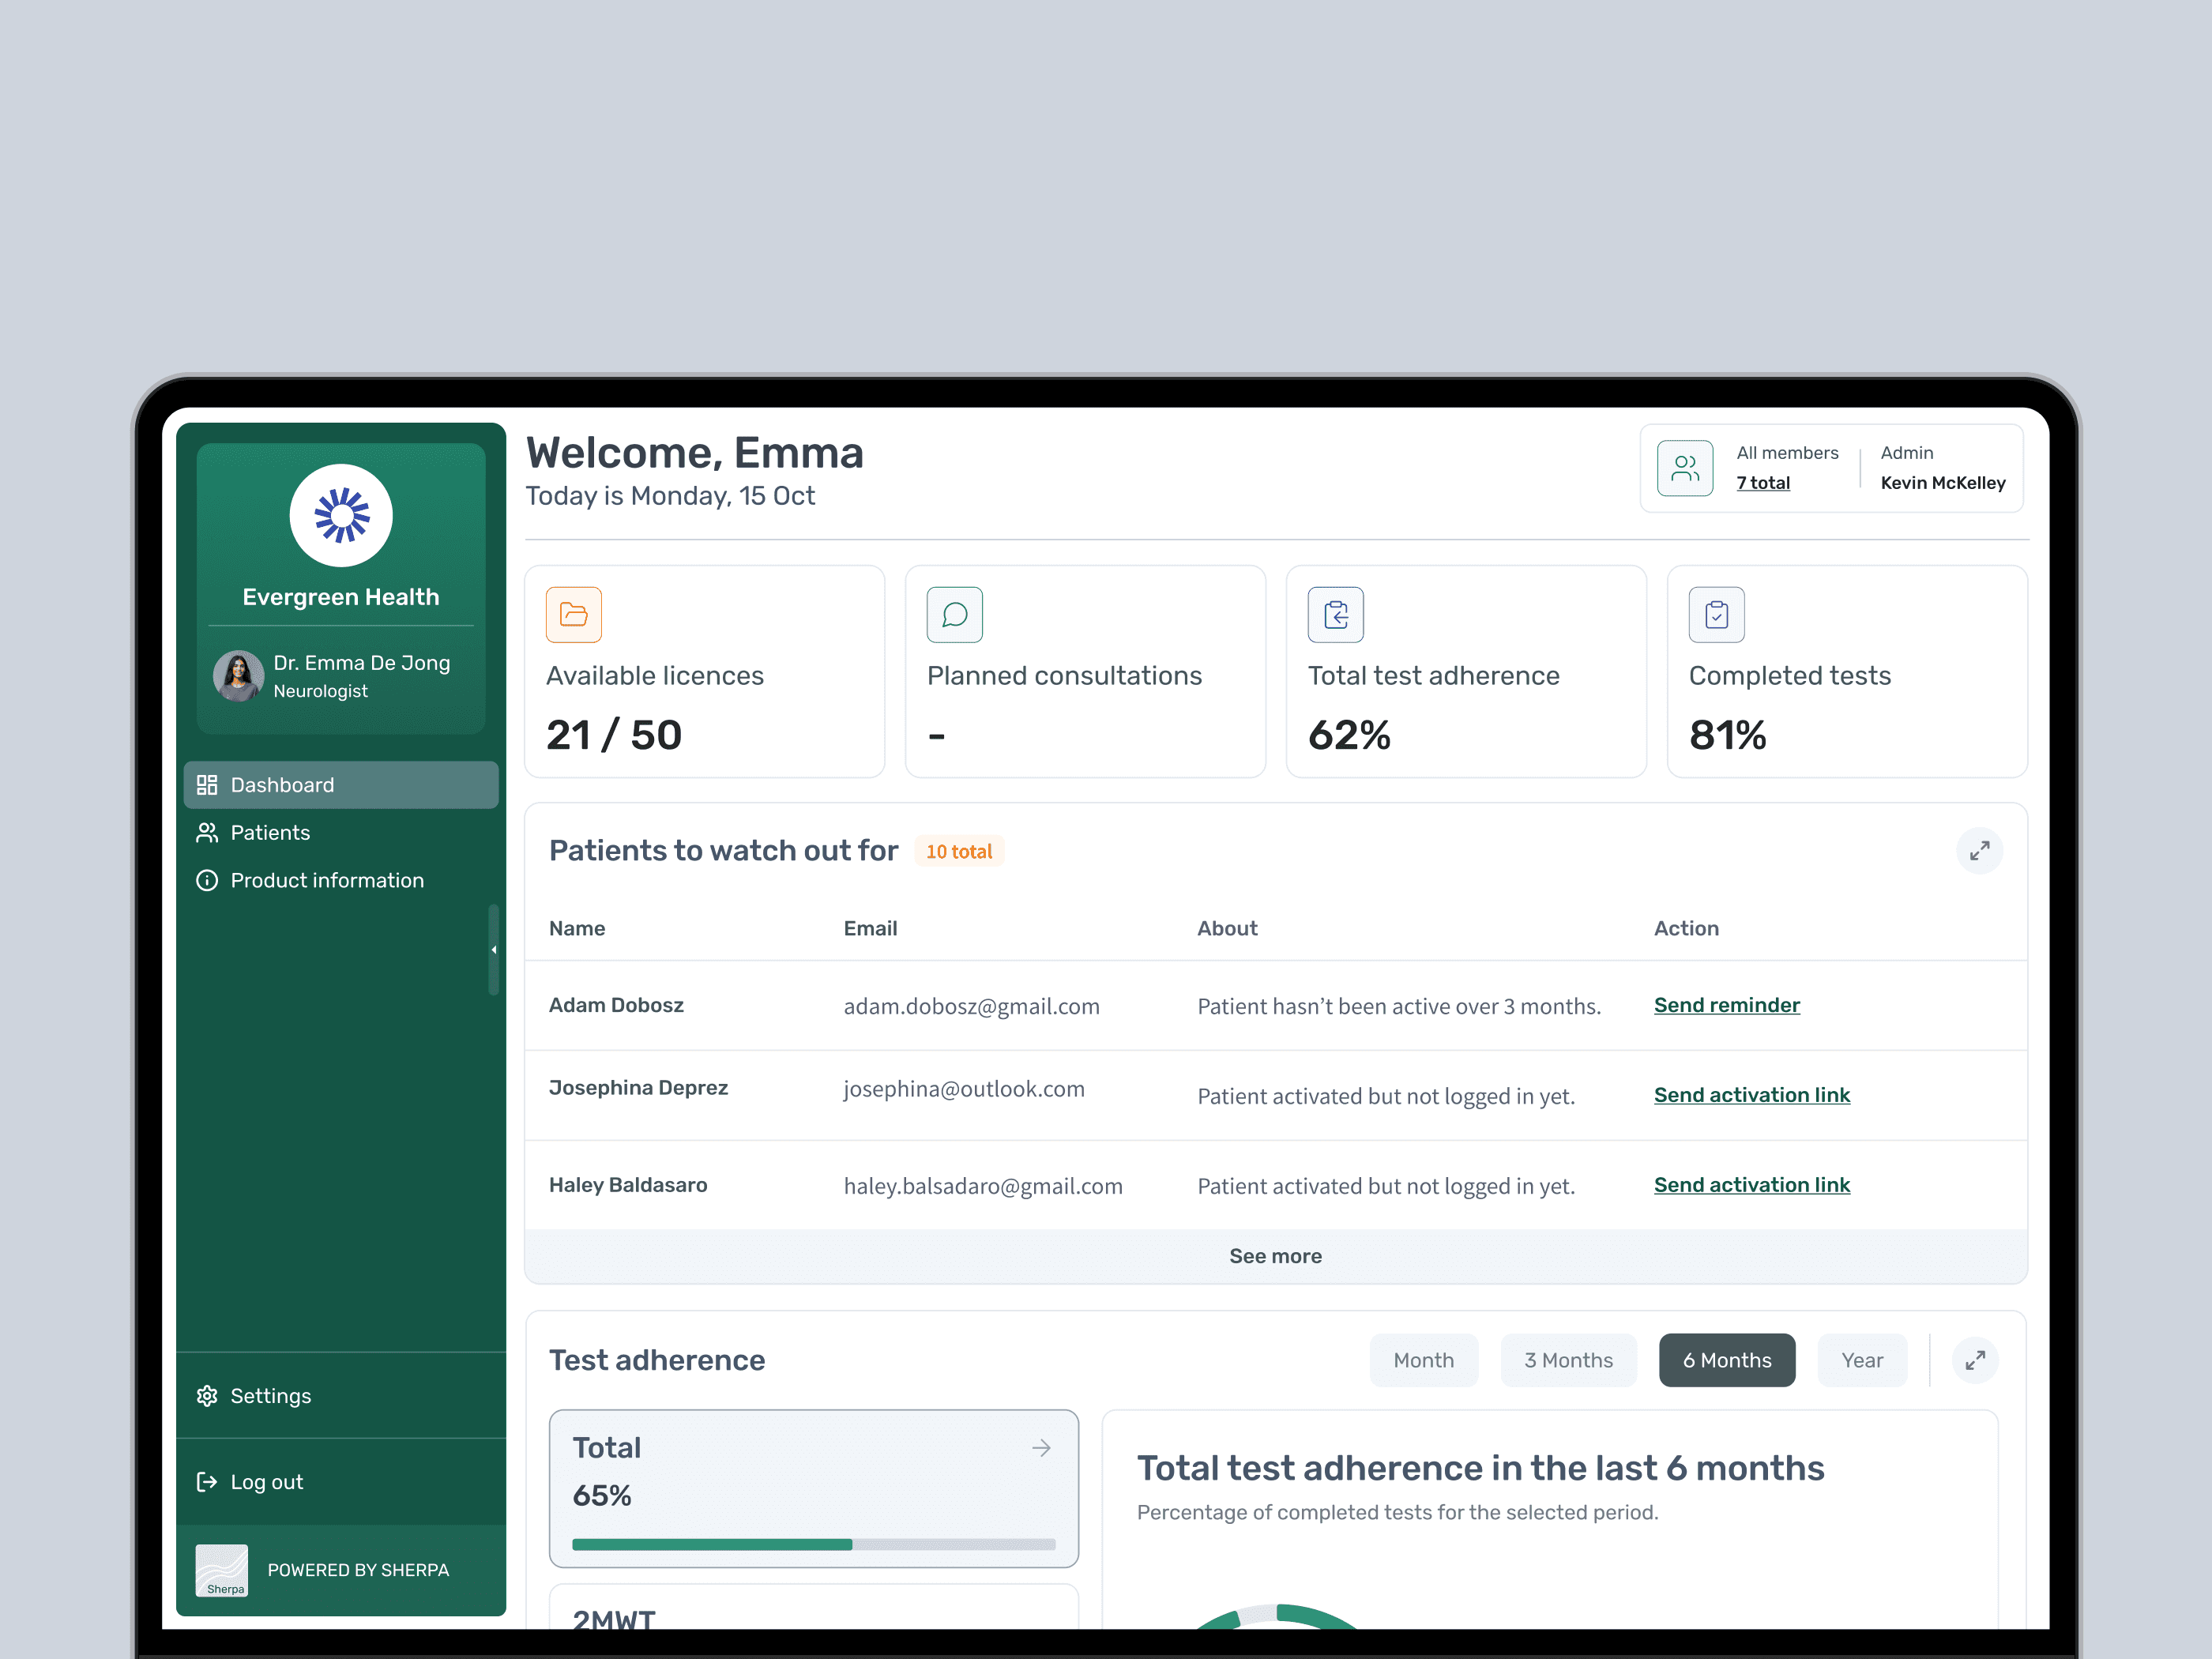The width and height of the screenshot is (2212, 1659).
Task: Open Settings in the sidebar
Action: pos(341,1396)
